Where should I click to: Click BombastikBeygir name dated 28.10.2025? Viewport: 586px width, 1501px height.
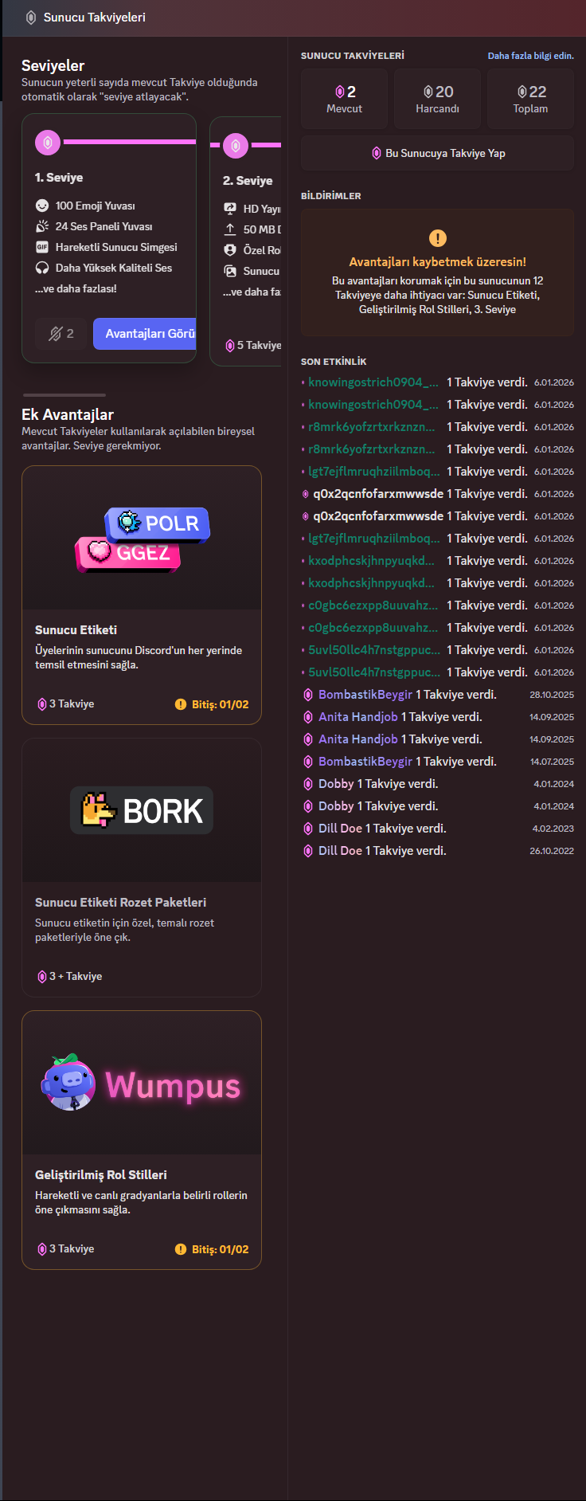(365, 695)
